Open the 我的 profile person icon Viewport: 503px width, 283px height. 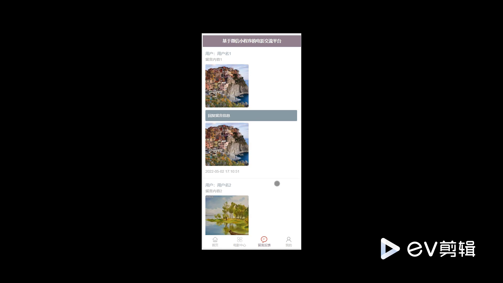288,240
